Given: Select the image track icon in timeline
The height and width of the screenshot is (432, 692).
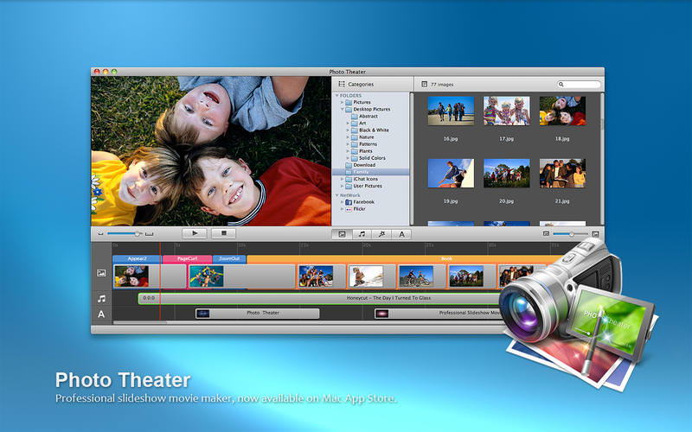Looking at the screenshot, I should (x=101, y=273).
